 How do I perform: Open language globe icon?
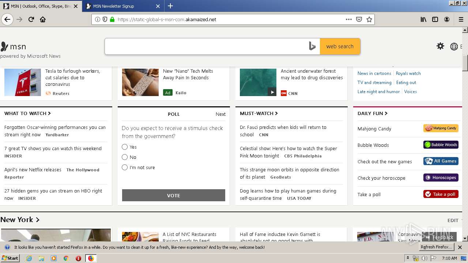454,46
